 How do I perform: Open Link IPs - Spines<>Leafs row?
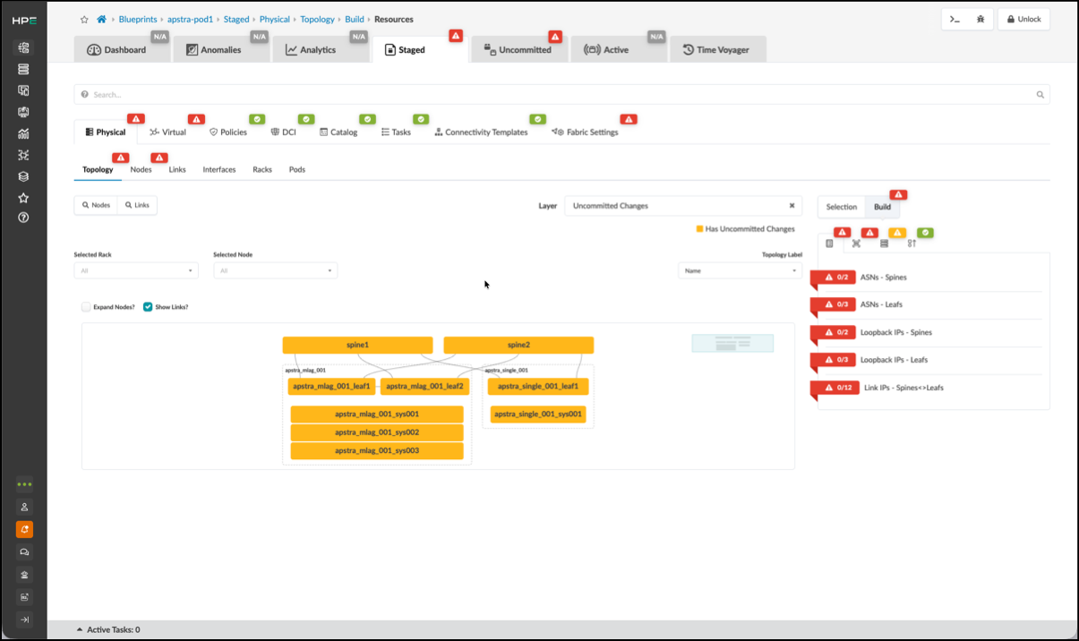pyautogui.click(x=927, y=388)
